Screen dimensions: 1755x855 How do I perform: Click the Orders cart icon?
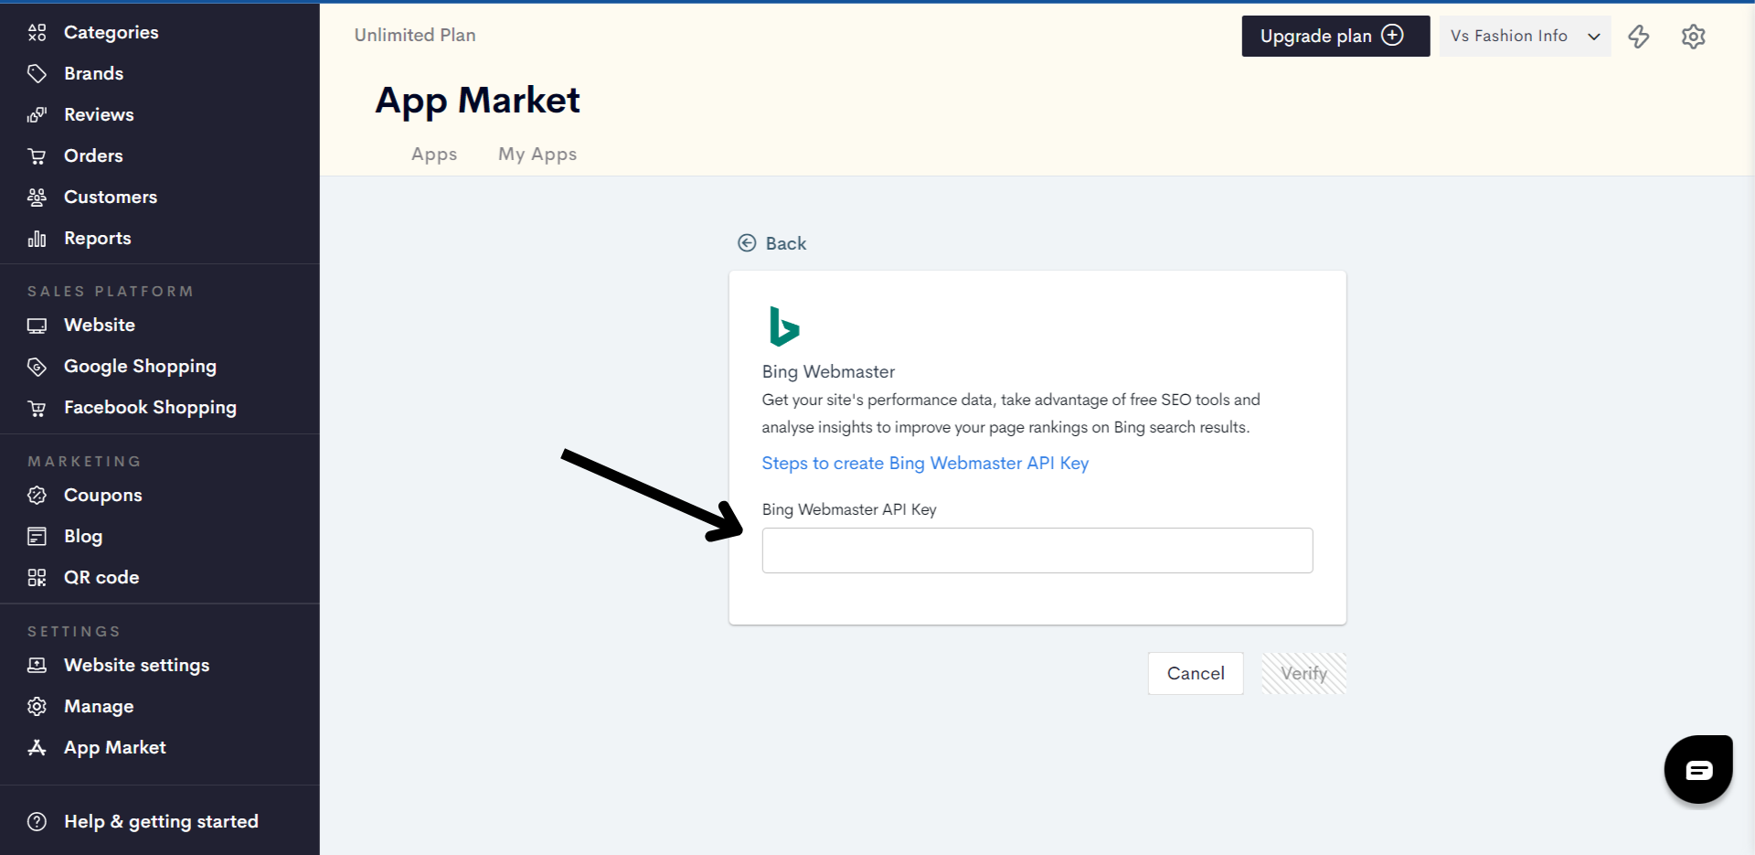37,156
